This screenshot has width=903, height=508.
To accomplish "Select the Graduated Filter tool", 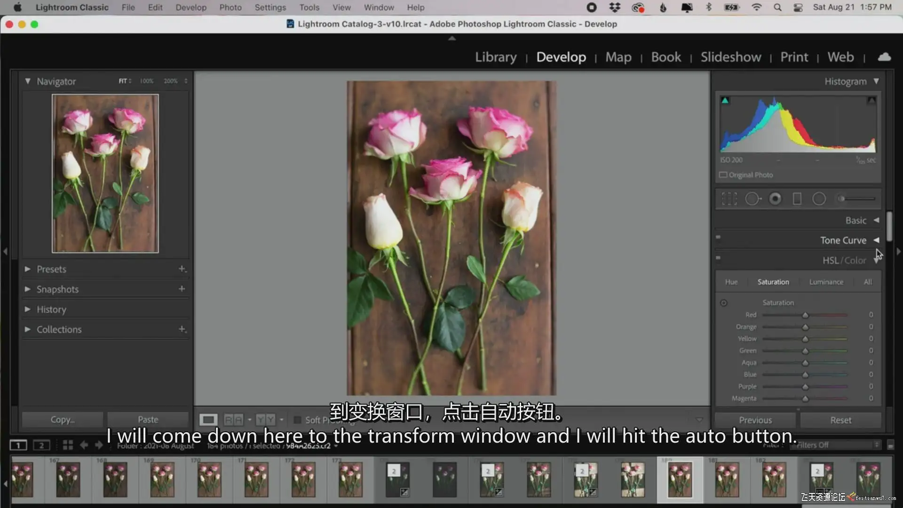I will pos(797,199).
